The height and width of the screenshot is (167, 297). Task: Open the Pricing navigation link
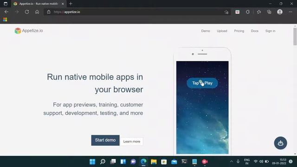point(239,31)
